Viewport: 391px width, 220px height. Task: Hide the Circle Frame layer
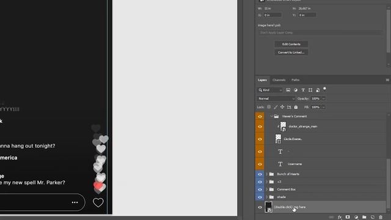click(x=260, y=139)
